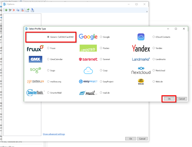Click the yellow WEB.DE logo
The image size is (192, 147).
pos(141,82)
